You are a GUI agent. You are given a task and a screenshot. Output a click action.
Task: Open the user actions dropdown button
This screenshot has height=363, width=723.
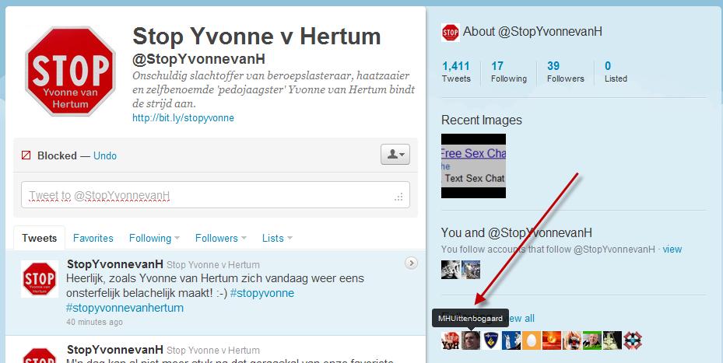click(395, 155)
